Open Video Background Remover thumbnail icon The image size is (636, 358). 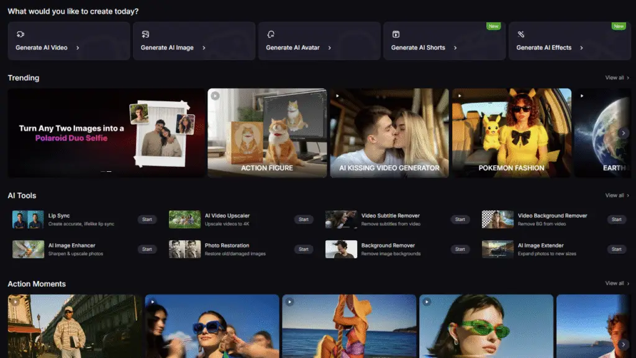(497, 219)
